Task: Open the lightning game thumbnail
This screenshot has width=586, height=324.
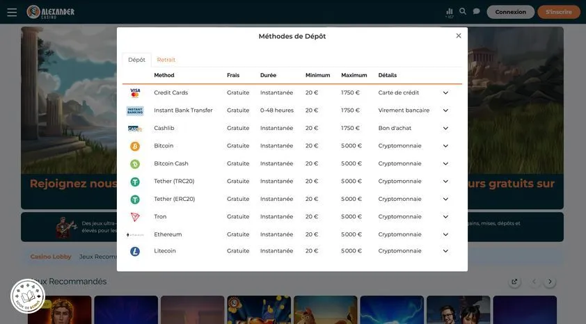Action: click(x=392, y=310)
